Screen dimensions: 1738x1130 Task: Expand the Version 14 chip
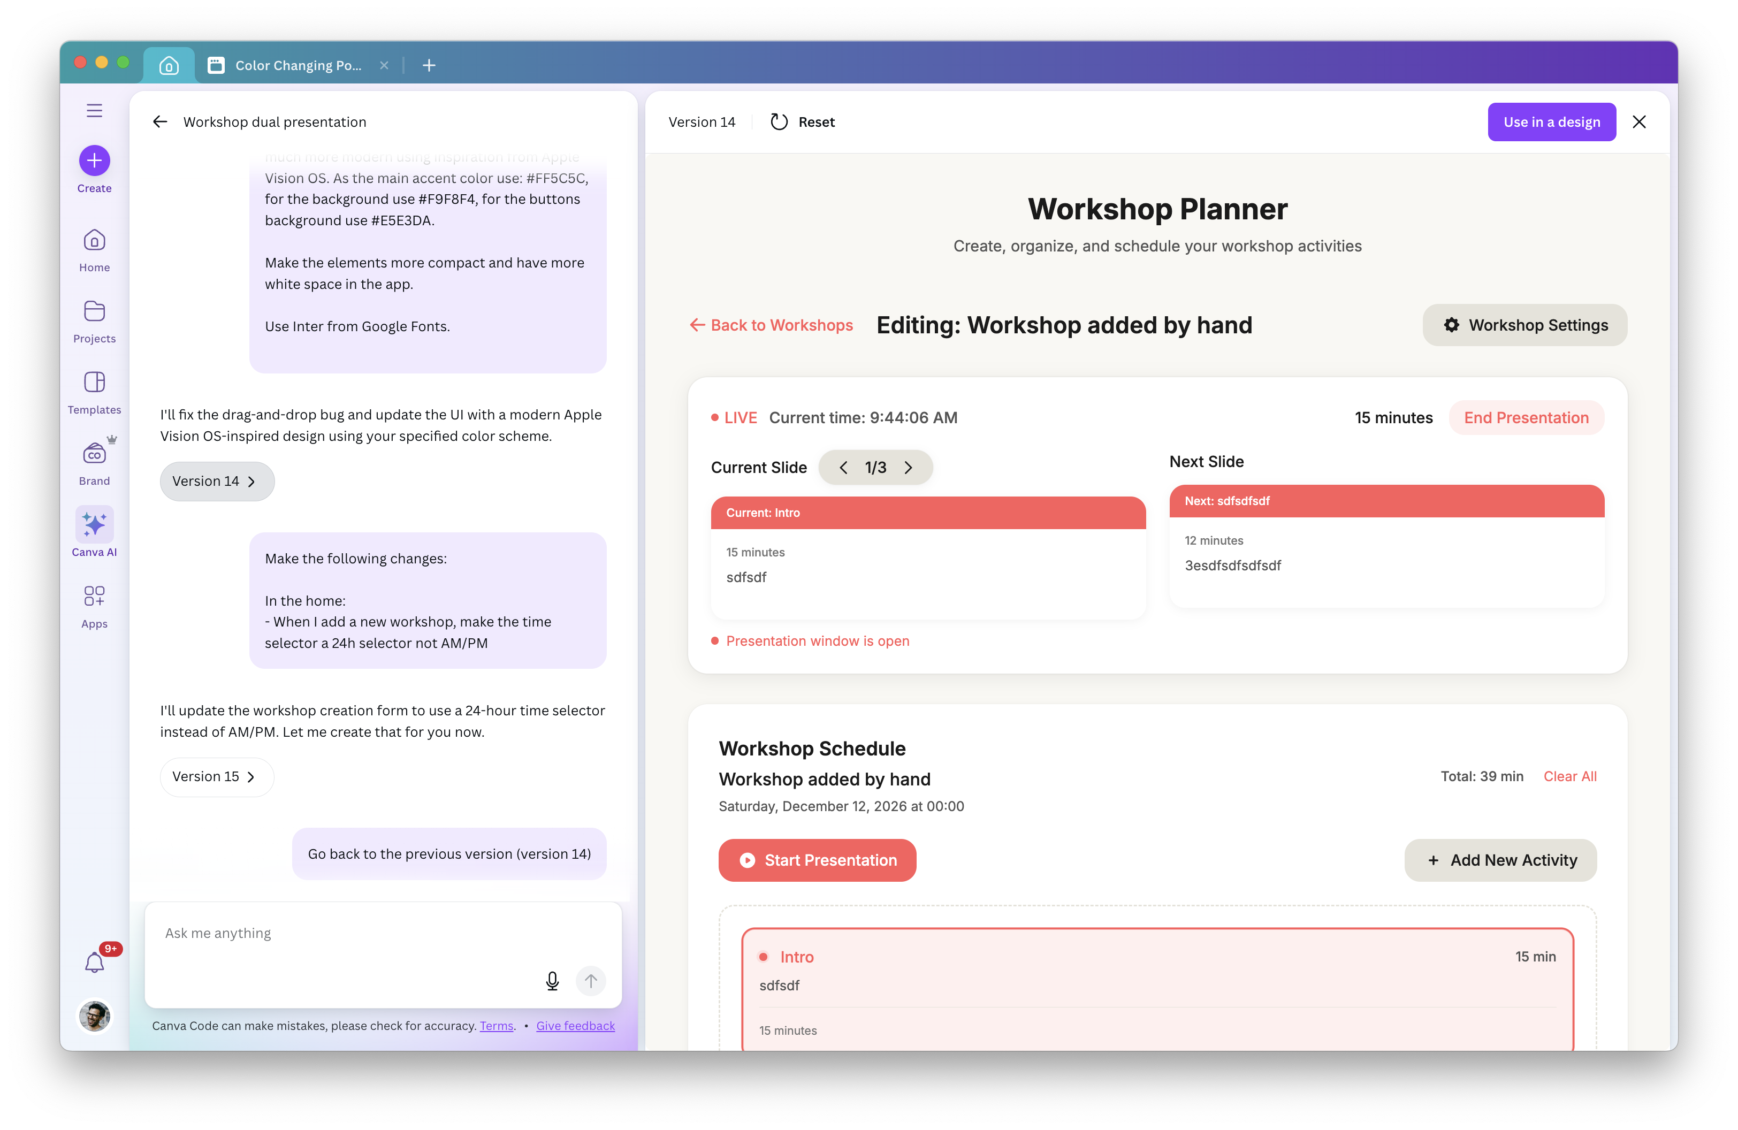coord(217,481)
